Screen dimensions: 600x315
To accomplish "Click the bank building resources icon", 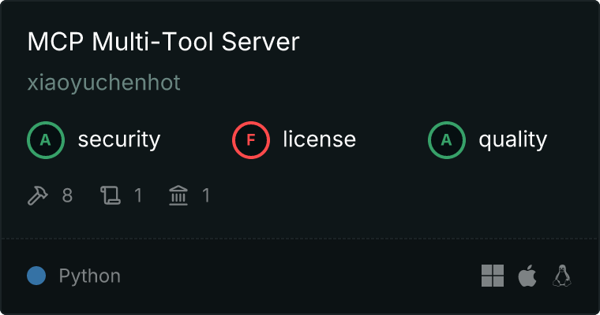I will tap(179, 195).
